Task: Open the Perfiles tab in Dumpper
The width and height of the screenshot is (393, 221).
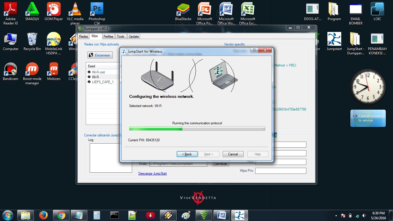Action: pyautogui.click(x=108, y=36)
